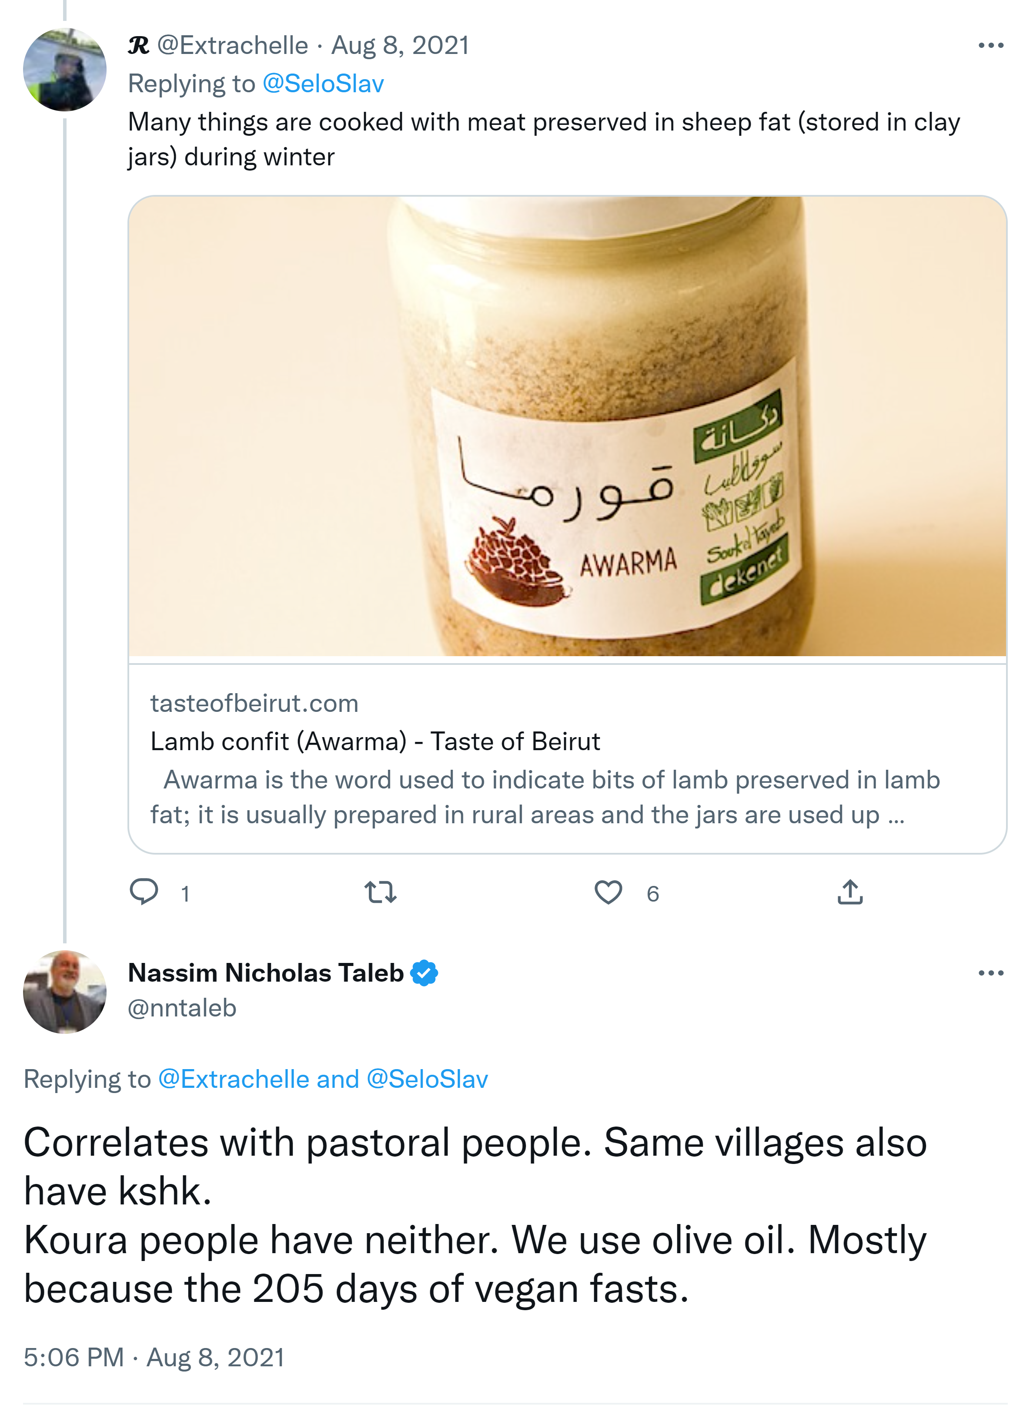This screenshot has width=1033, height=1422.
Task: Open Nassim Nicholas Taleb's profile avatar
Action: [64, 991]
